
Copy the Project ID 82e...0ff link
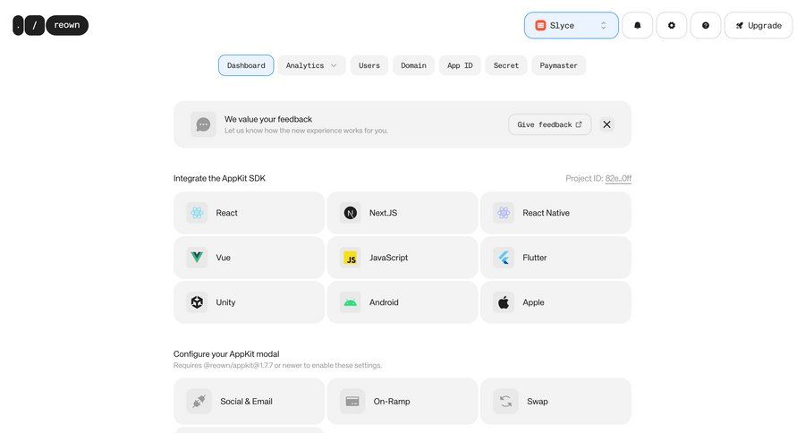pos(618,178)
